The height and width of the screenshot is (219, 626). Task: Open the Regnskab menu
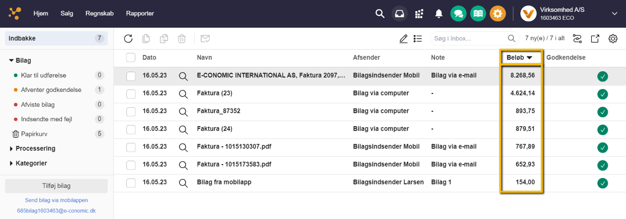[x=99, y=14]
